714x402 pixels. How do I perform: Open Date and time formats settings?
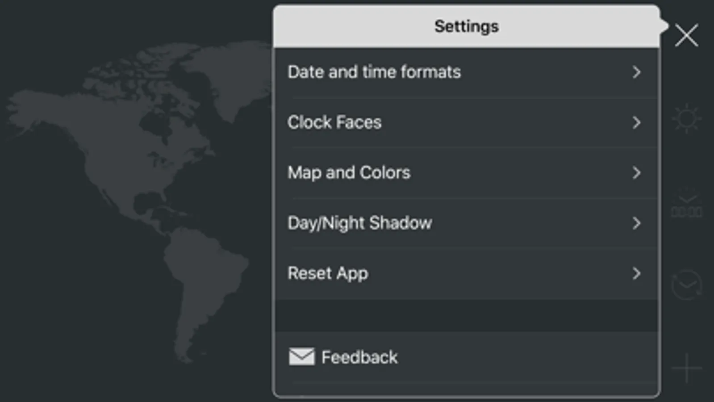(374, 72)
